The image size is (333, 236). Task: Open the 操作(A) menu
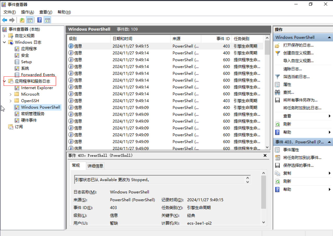(28, 12)
